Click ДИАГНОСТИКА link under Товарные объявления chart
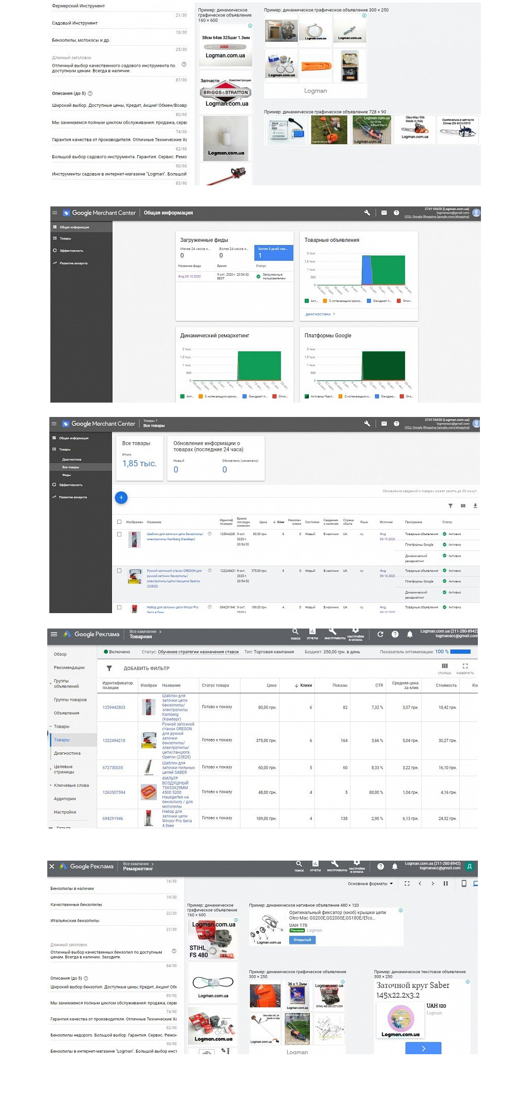Screen dimensions: 520x1103 (x=318, y=314)
